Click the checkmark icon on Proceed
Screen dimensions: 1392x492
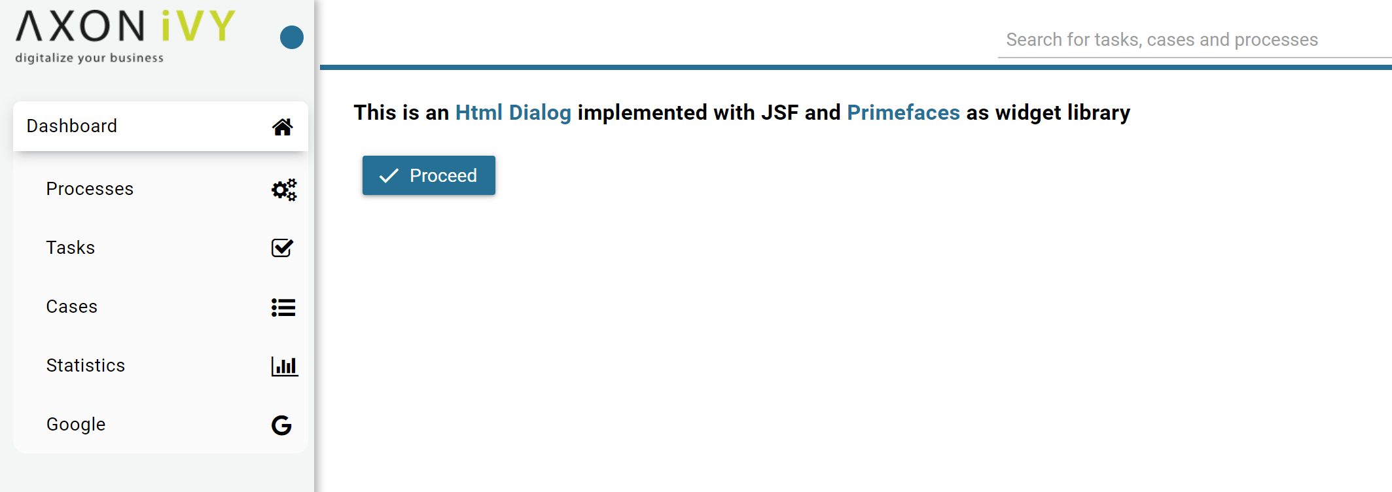[389, 175]
